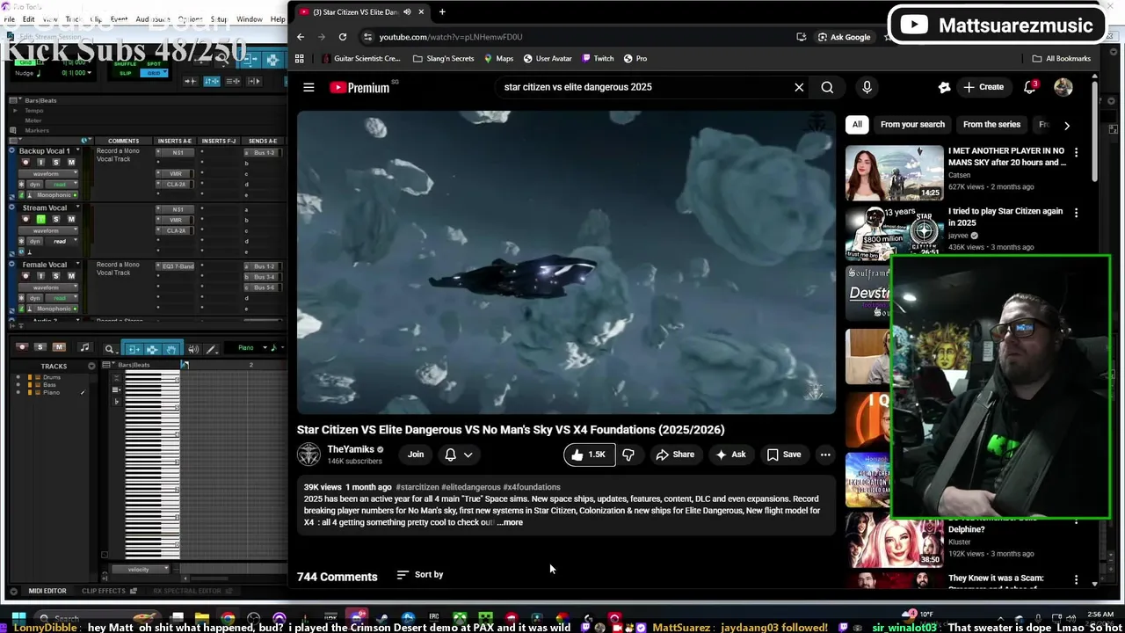The height and width of the screenshot is (633, 1125).
Task: Click the YouTube search magnifier button
Action: tap(827, 87)
